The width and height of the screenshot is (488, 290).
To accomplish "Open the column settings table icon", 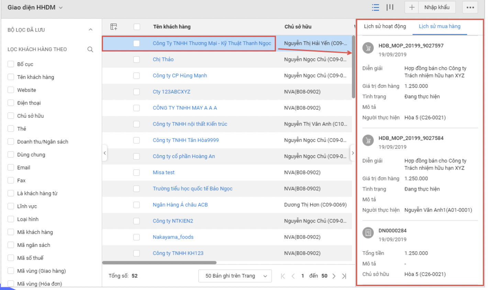I will (x=114, y=26).
